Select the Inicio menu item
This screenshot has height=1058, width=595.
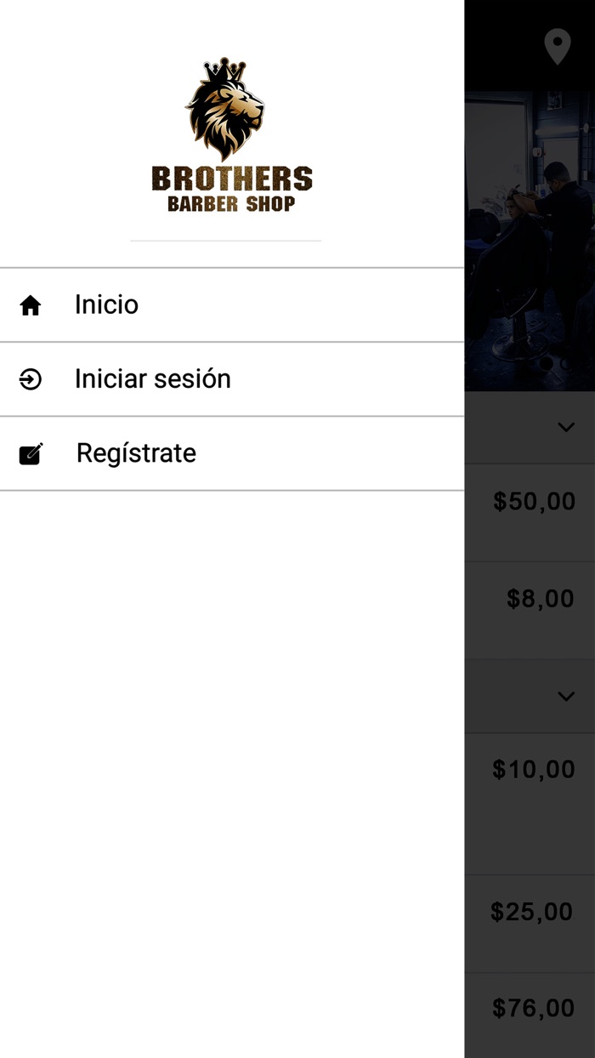tap(106, 304)
